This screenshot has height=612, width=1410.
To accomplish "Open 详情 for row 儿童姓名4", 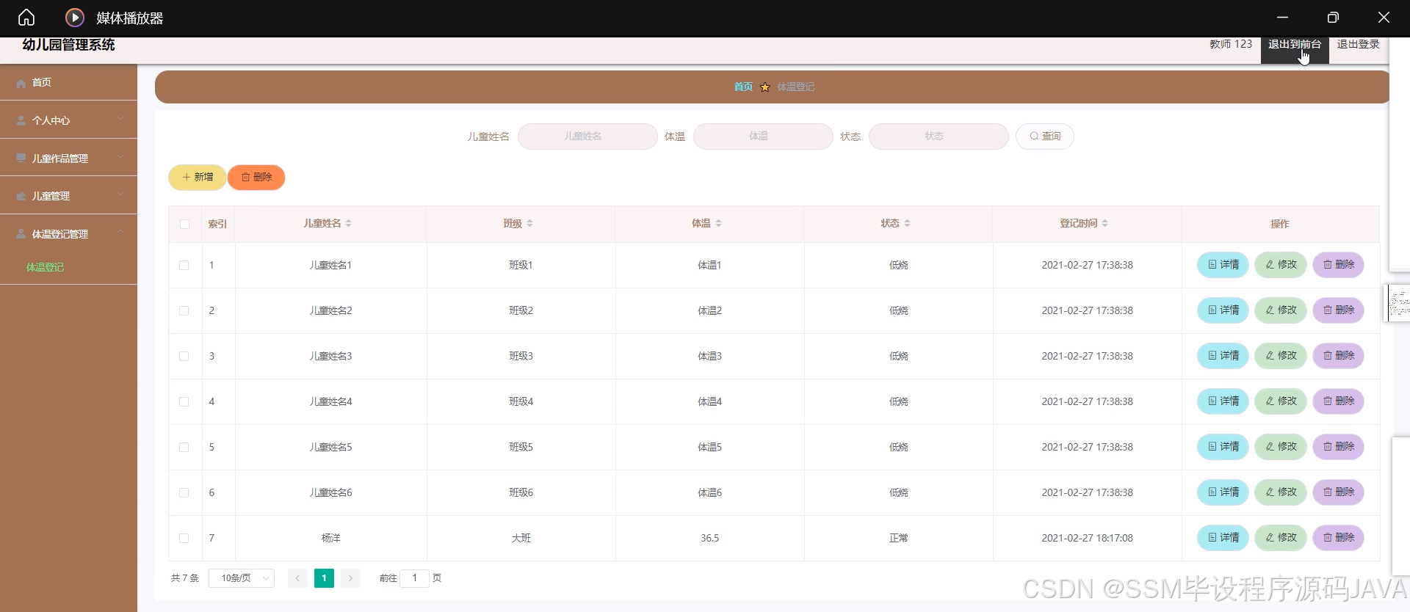I will [1223, 401].
